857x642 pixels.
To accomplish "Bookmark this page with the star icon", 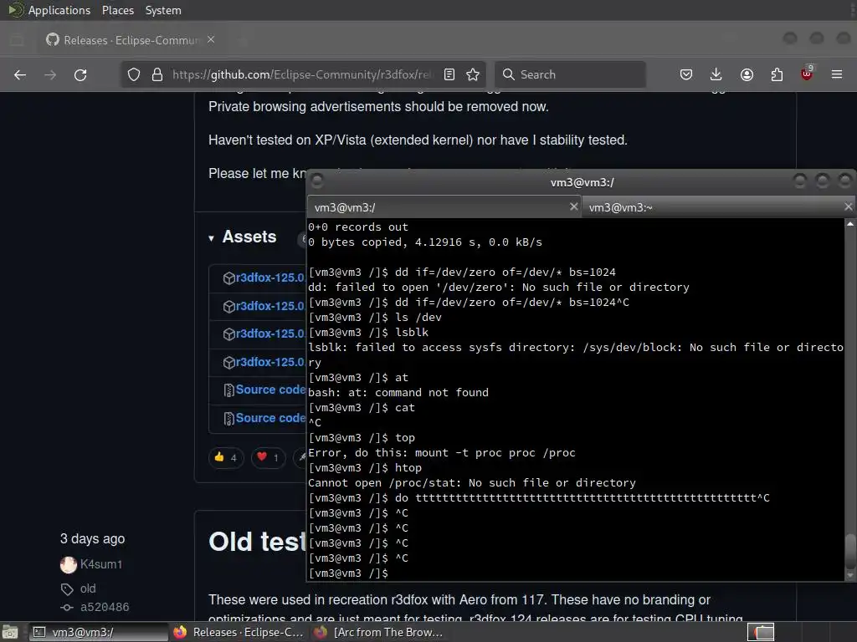I will point(473,74).
